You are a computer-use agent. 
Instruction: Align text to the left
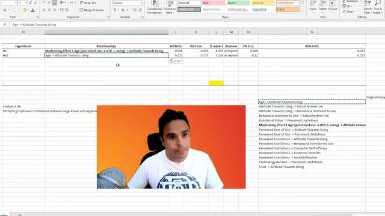tap(44, 10)
